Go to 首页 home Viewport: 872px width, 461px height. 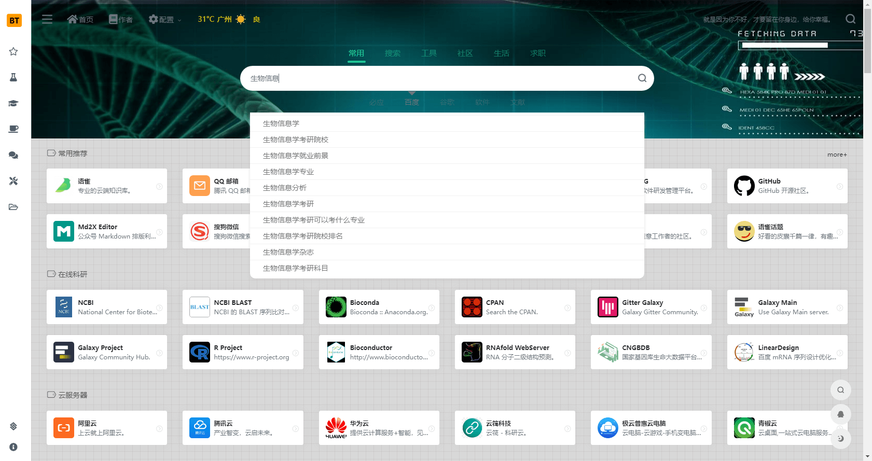[80, 19]
